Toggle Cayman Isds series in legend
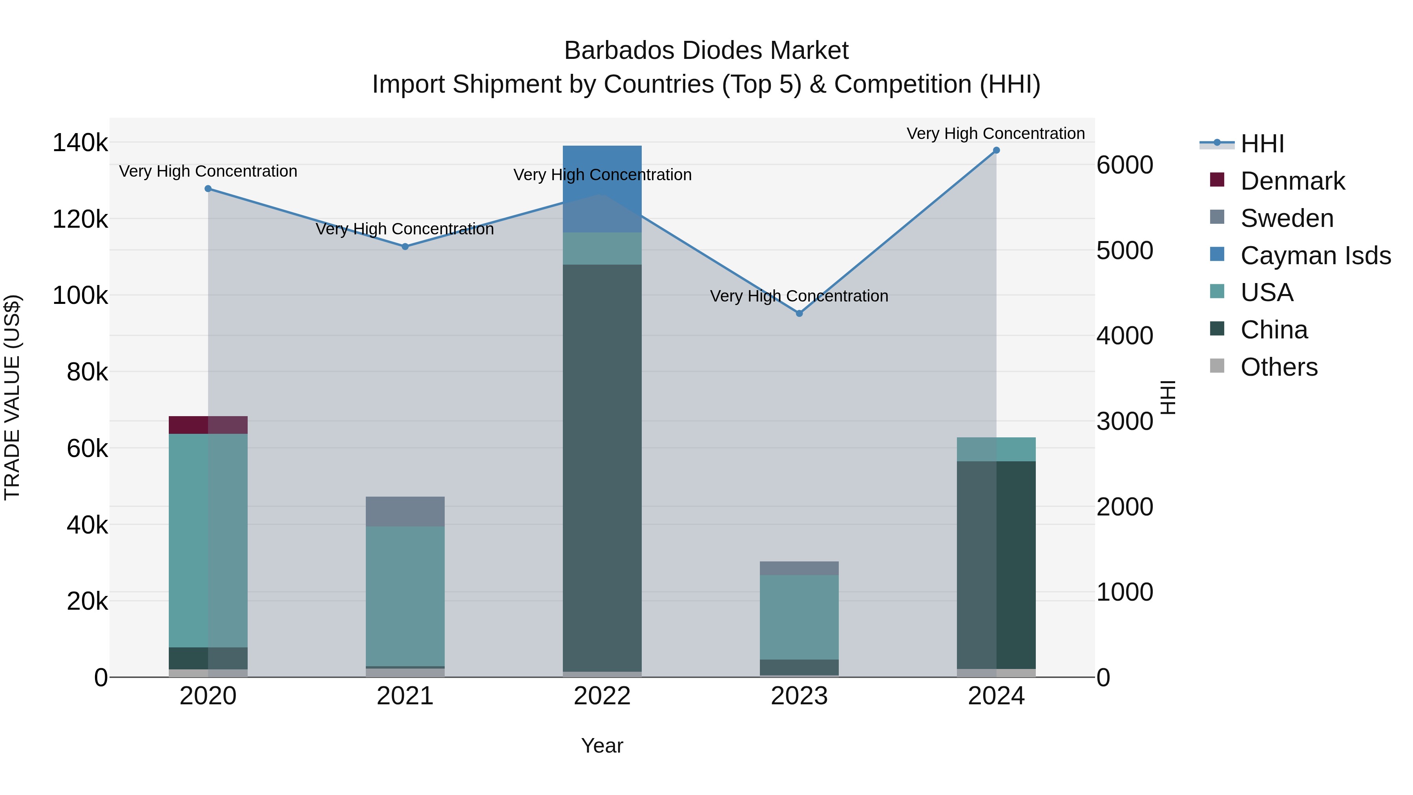 click(1300, 256)
